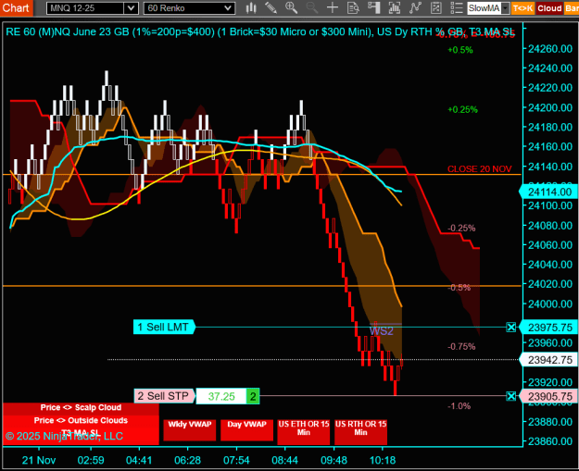579x471 pixels.
Task: Click the CLOSE 20 NOV label
Action: pyautogui.click(x=479, y=169)
